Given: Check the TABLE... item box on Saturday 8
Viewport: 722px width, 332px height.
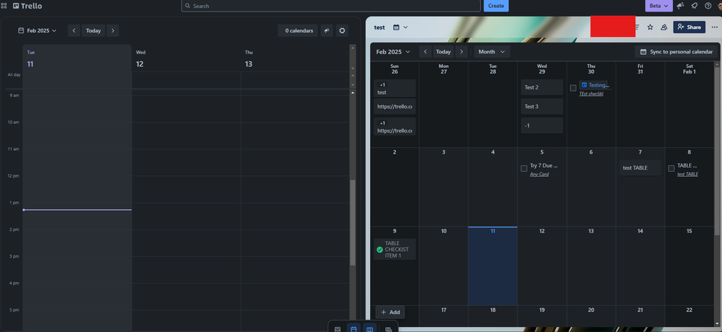Looking at the screenshot, I should [x=671, y=168].
